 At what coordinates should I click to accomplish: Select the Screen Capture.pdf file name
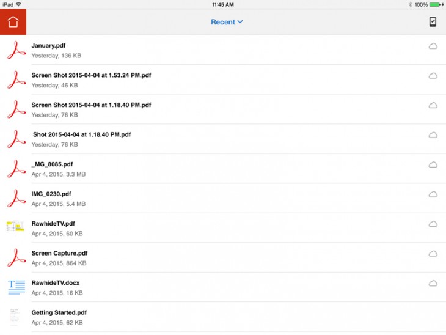[59, 253]
